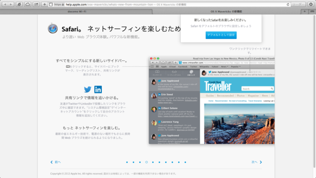Click the 'Safari。' heading text
Screen dimensions: 316x178
(x=71, y=29)
